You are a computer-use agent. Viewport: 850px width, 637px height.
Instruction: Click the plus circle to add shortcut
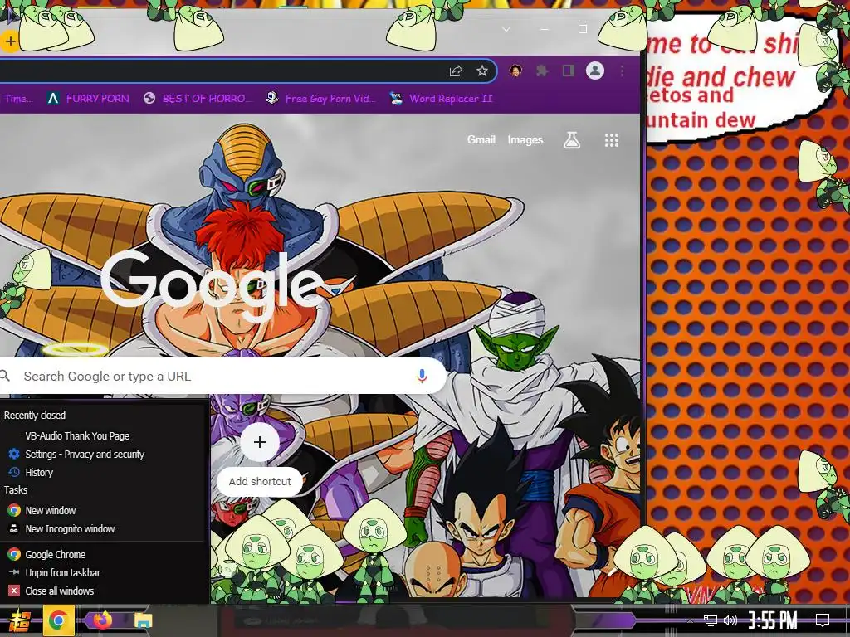click(260, 443)
